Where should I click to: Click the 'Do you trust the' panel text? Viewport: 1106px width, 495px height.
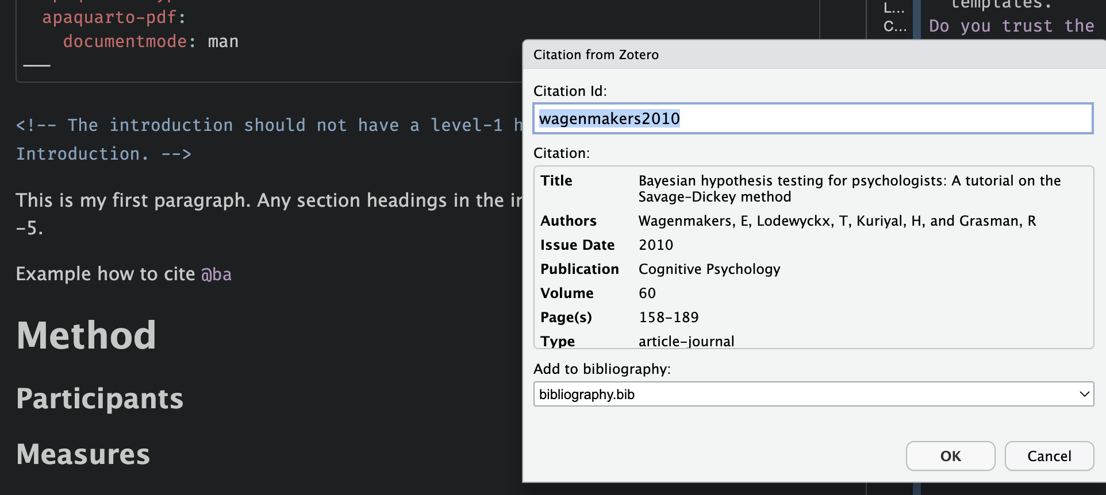point(1011,26)
